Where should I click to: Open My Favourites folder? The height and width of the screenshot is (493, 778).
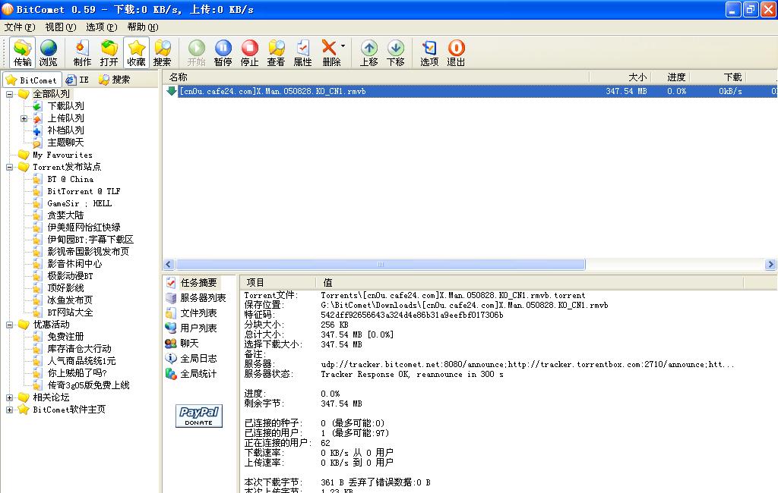[x=62, y=155]
